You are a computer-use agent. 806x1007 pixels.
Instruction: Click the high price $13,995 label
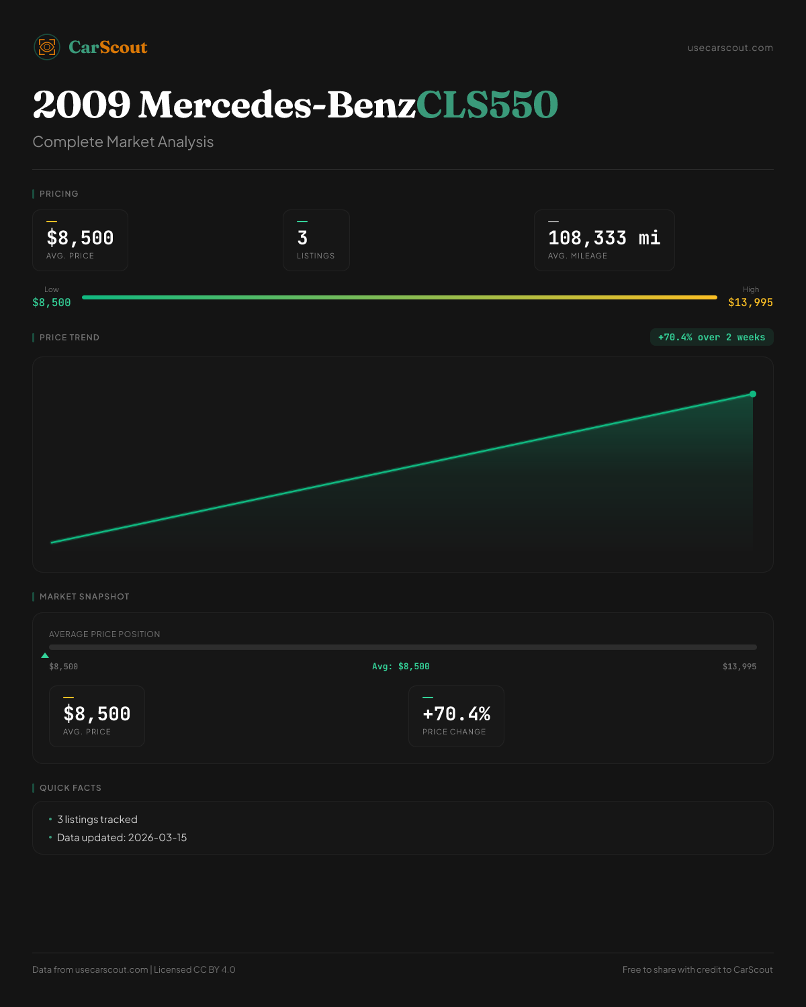pyautogui.click(x=750, y=303)
